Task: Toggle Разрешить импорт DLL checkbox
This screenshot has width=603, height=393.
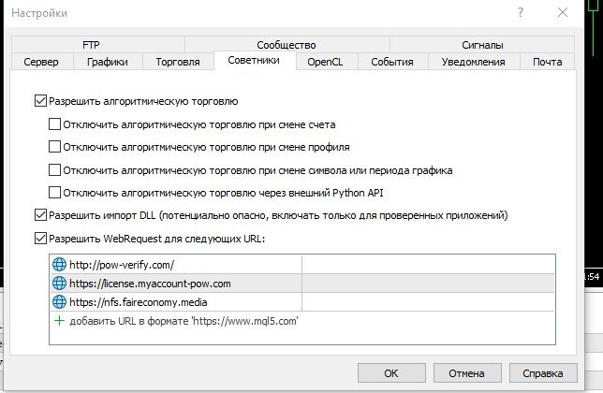Action: (40, 215)
